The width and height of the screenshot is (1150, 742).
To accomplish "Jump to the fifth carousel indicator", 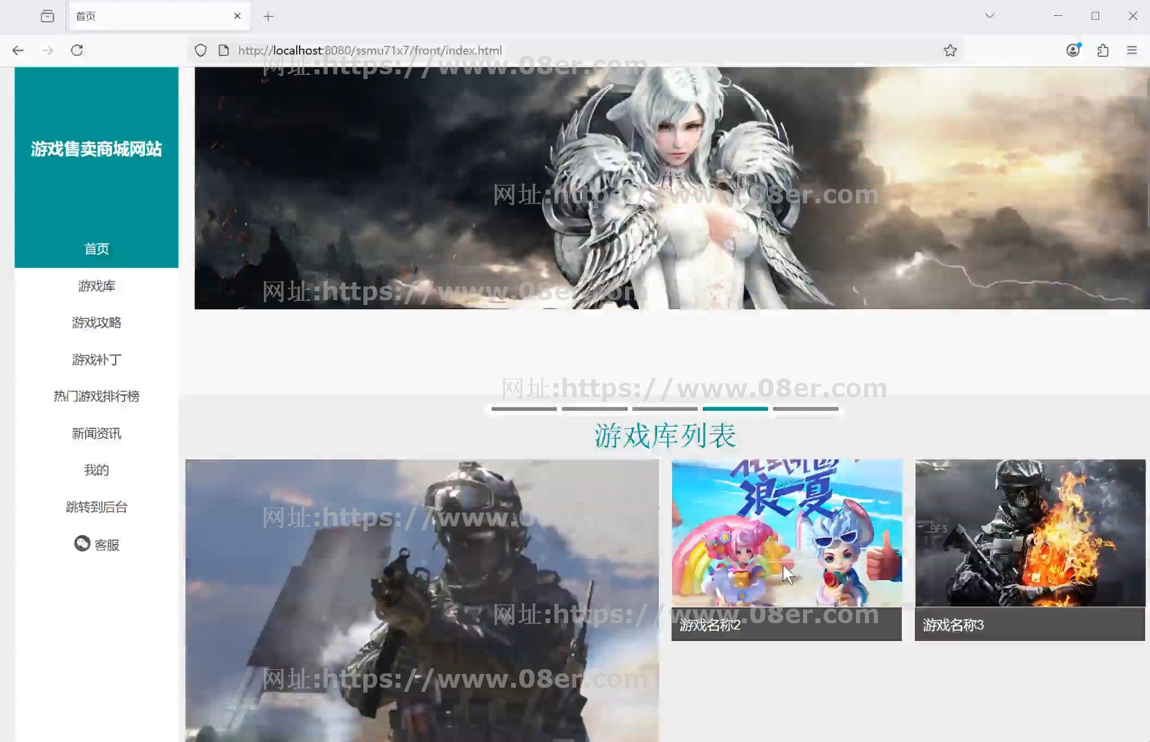I will (x=805, y=409).
